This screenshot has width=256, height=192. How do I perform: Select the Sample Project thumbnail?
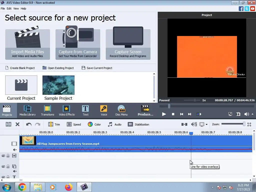[x=58, y=85]
